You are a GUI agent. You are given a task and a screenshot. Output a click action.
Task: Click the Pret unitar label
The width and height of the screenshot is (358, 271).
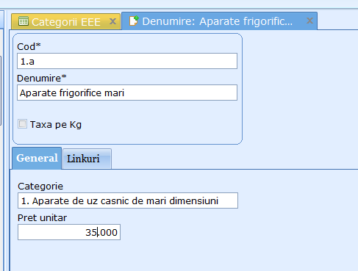click(42, 218)
